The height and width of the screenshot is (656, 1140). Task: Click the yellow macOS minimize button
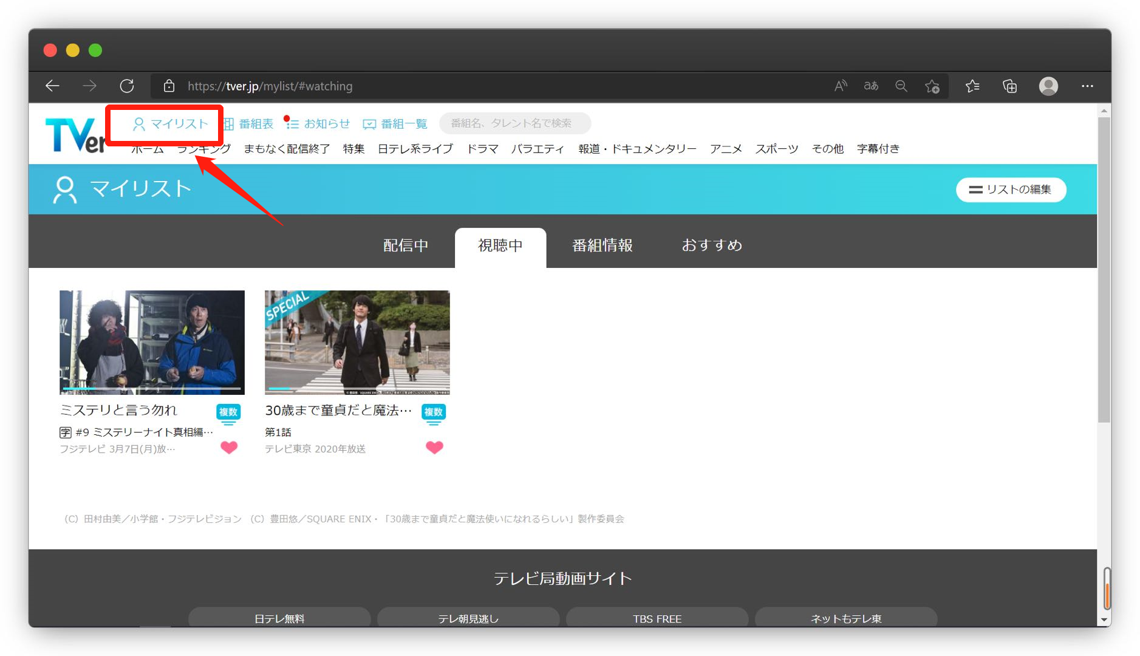pos(73,50)
